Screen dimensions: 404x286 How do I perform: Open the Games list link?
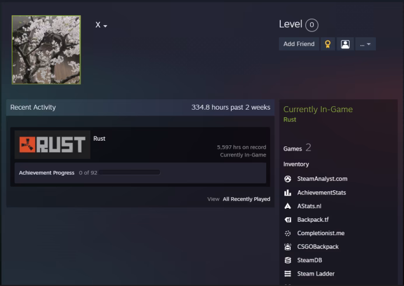tap(292, 149)
